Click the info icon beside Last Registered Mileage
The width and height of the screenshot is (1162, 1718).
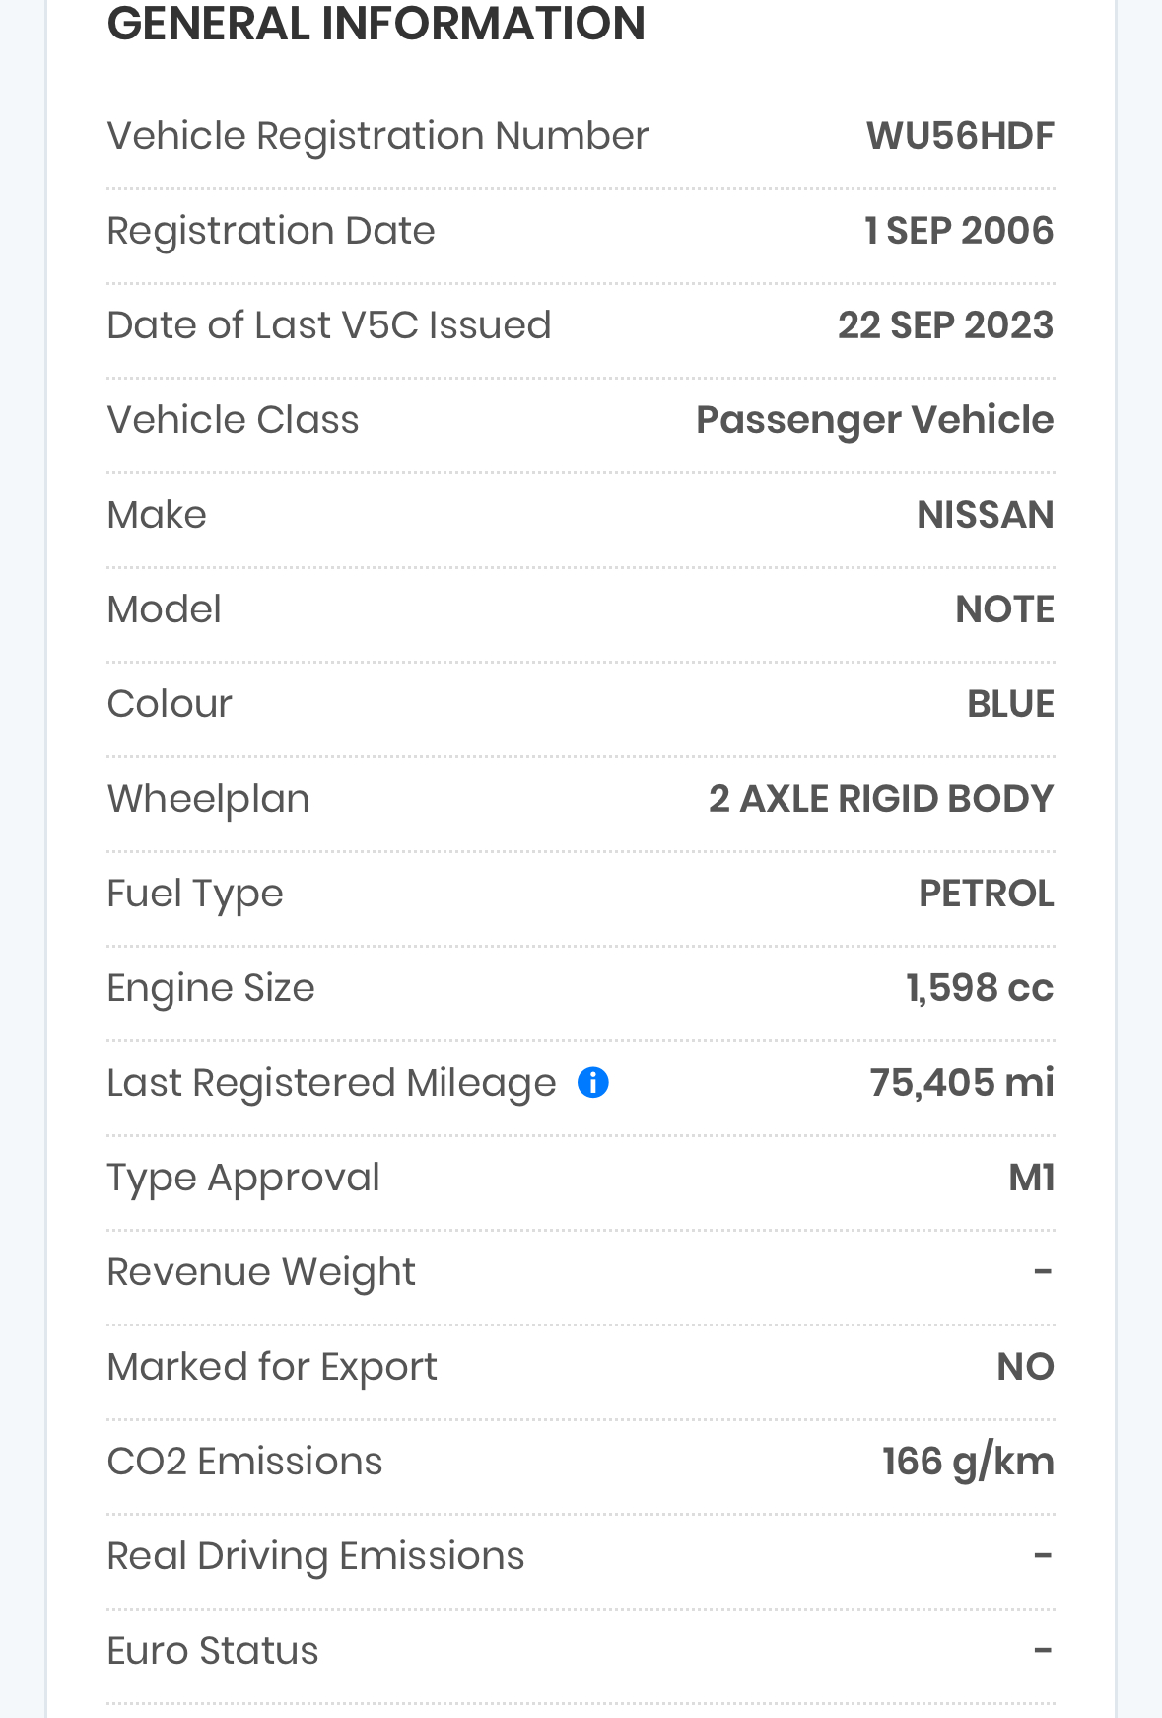pyautogui.click(x=593, y=1083)
